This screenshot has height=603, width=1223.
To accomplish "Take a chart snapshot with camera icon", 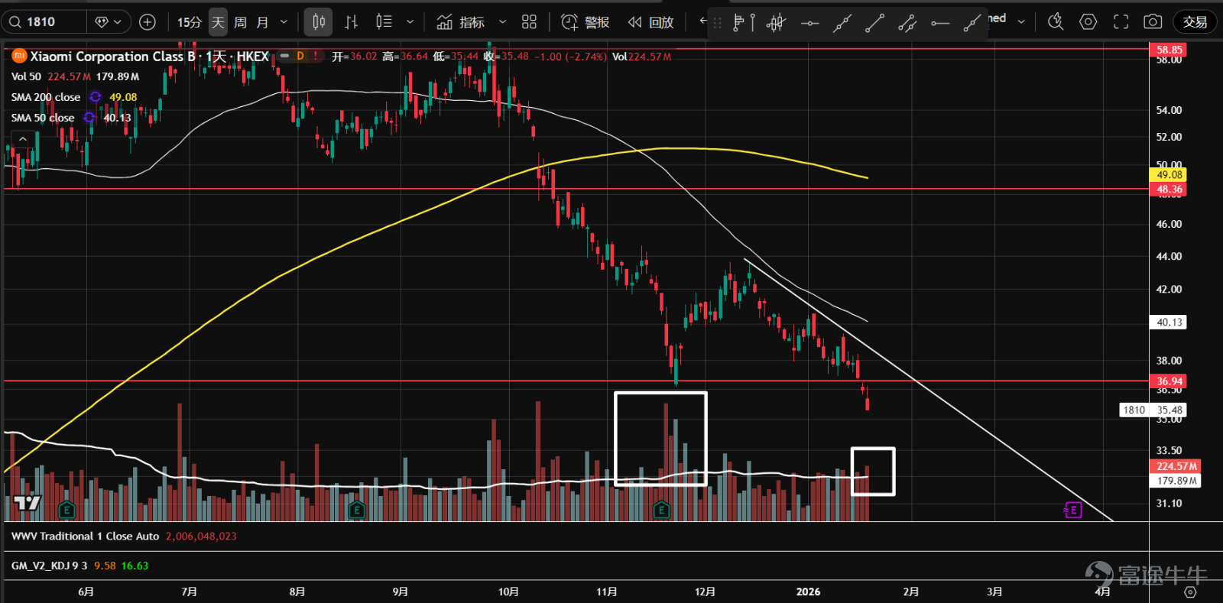I will pyautogui.click(x=1153, y=21).
